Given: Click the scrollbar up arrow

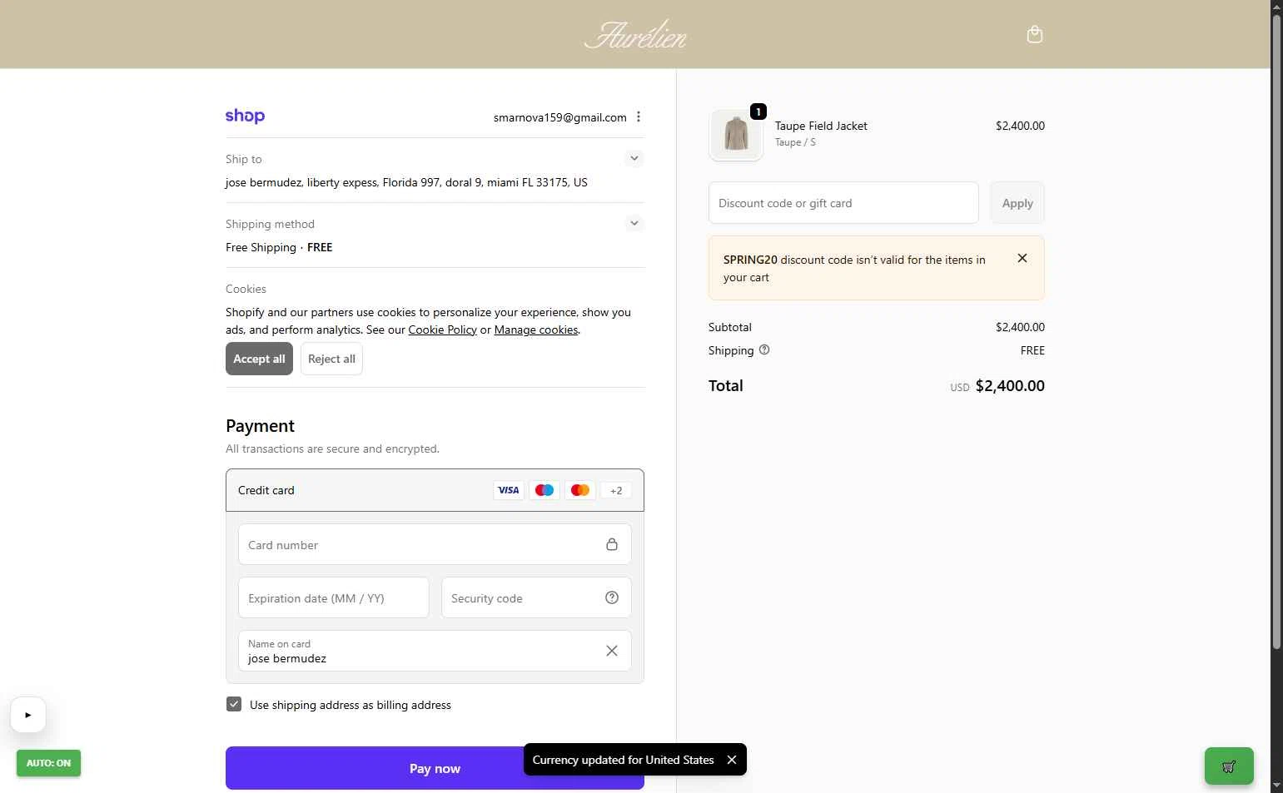Looking at the screenshot, I should click(1276, 7).
